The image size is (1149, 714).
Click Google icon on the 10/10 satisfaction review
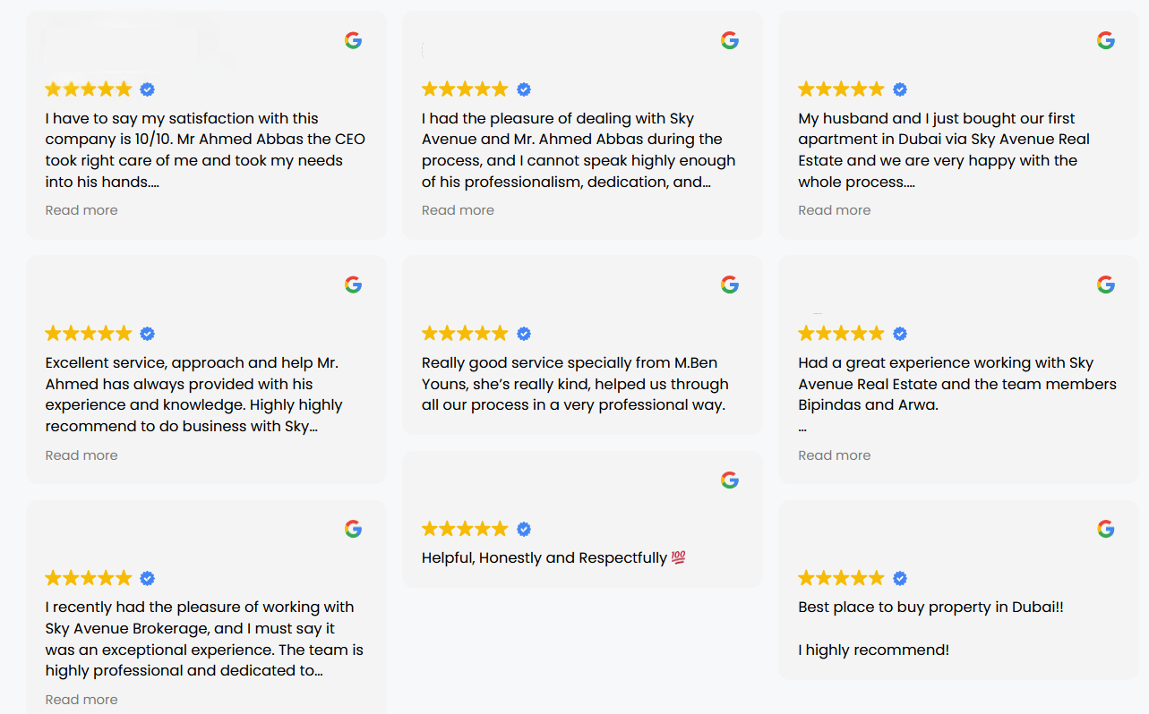354,40
